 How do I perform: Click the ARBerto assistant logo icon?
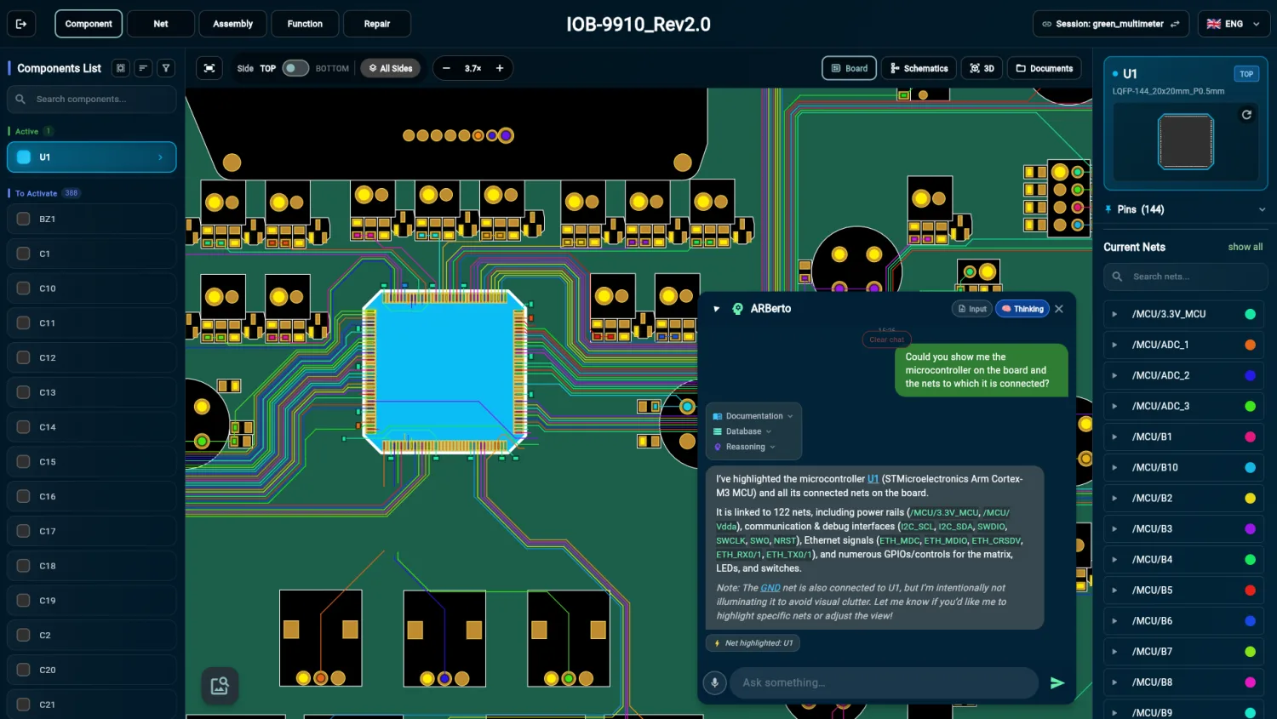coord(738,309)
